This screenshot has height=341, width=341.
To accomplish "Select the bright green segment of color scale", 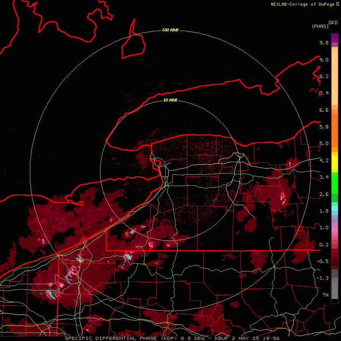I will pos(335,183).
